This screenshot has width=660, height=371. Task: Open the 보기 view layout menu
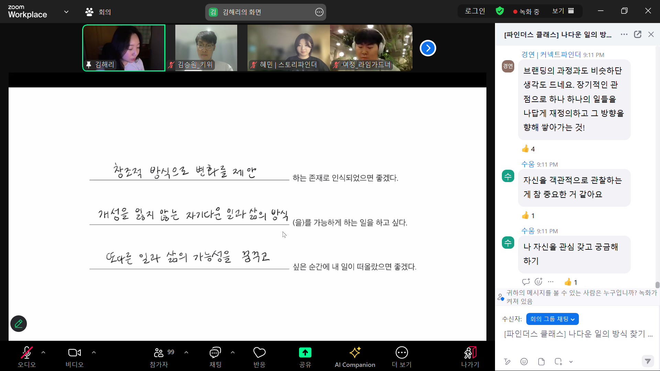[563, 11]
